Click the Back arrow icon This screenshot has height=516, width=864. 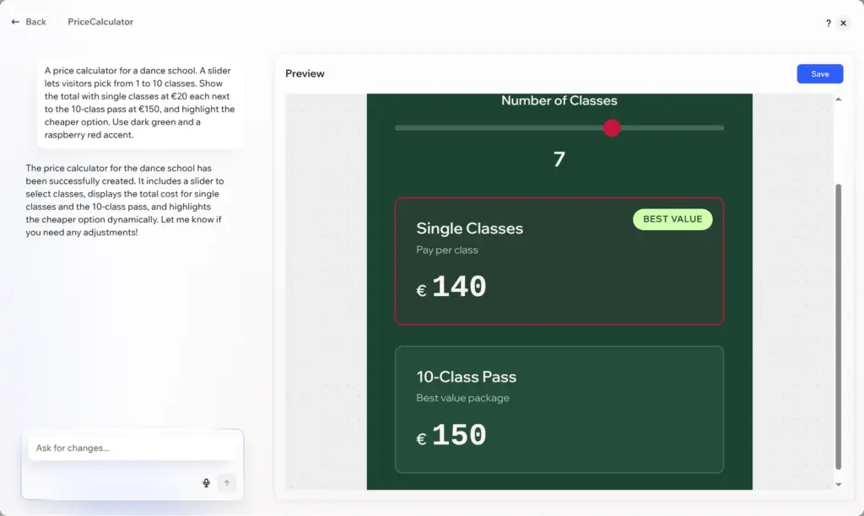[x=15, y=22]
